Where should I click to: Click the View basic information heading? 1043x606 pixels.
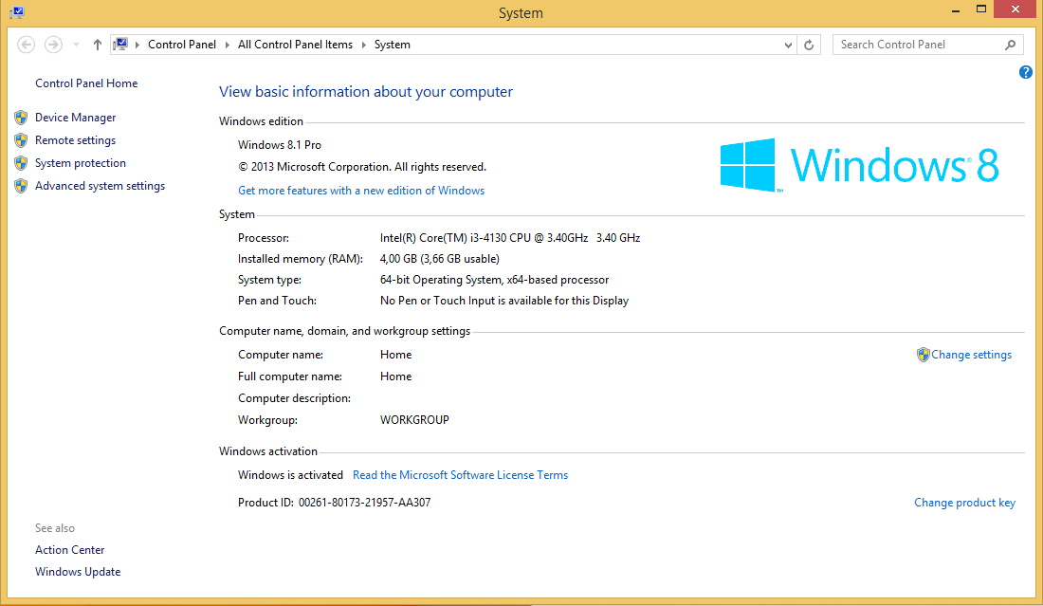pyautogui.click(x=366, y=92)
